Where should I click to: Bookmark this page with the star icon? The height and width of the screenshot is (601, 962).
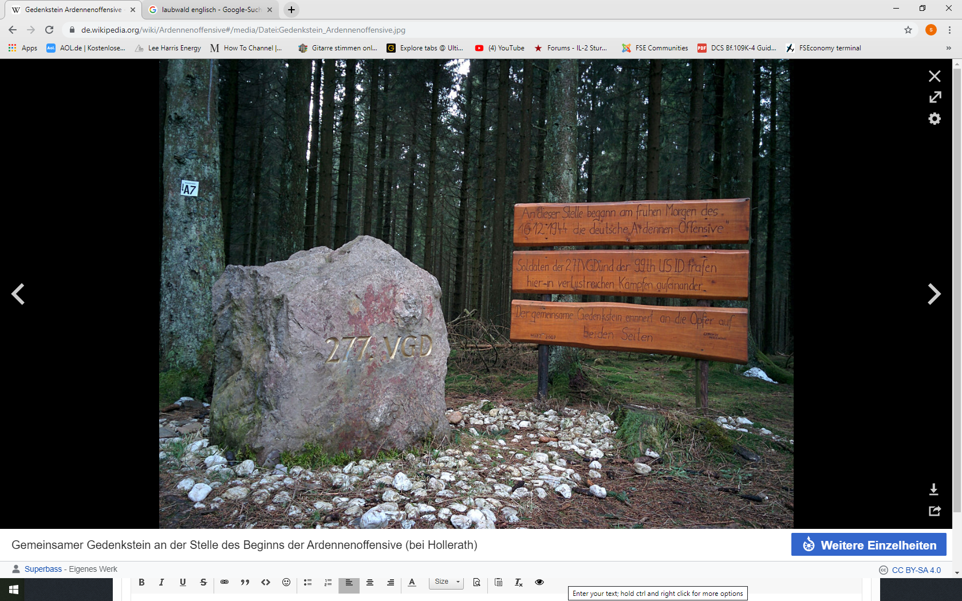(x=908, y=30)
